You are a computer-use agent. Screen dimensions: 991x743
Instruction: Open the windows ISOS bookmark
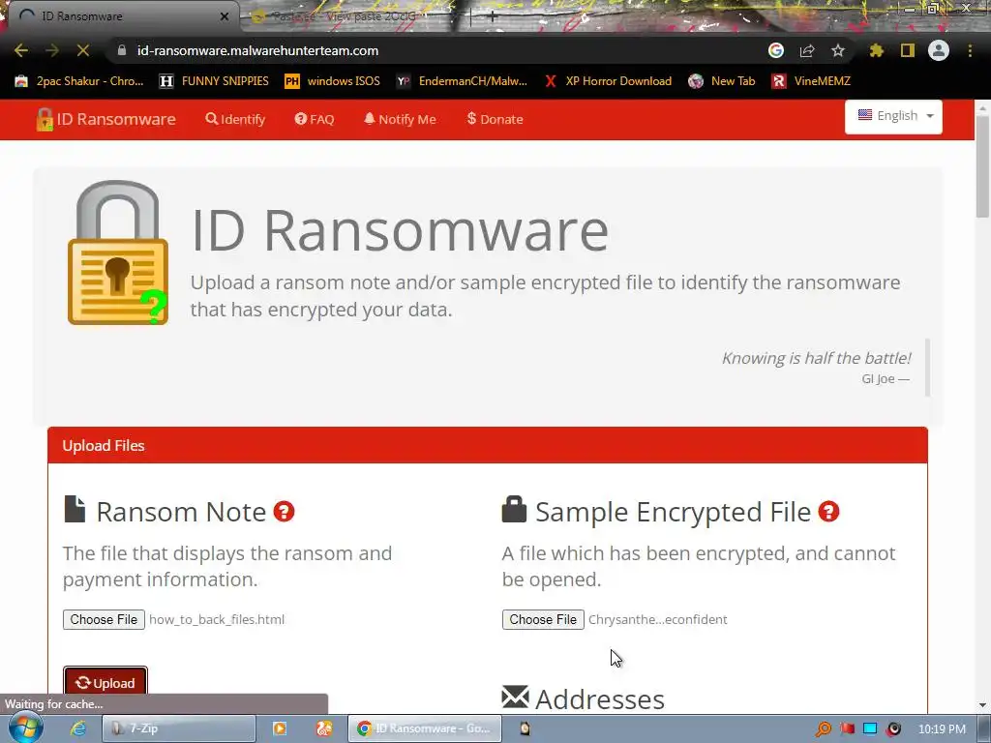click(333, 81)
